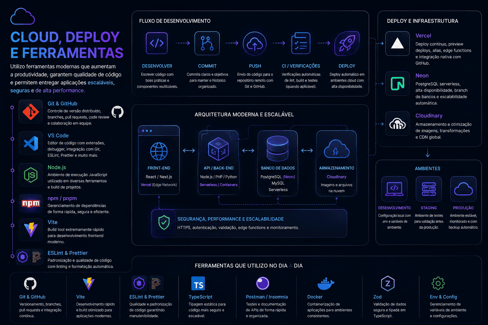The width and height of the screenshot is (488, 325).
Task: Click the "CLOUD, DEPLOY E FERRAMENTAS" main title
Action: [x=67, y=45]
